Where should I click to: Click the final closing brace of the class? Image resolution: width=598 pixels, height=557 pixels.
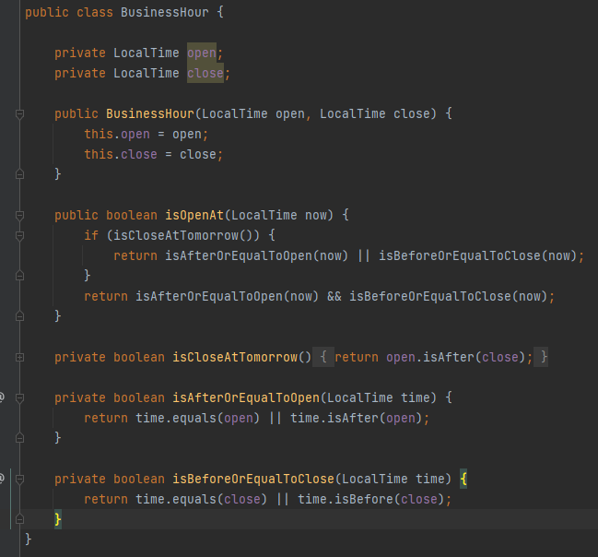(x=29, y=539)
